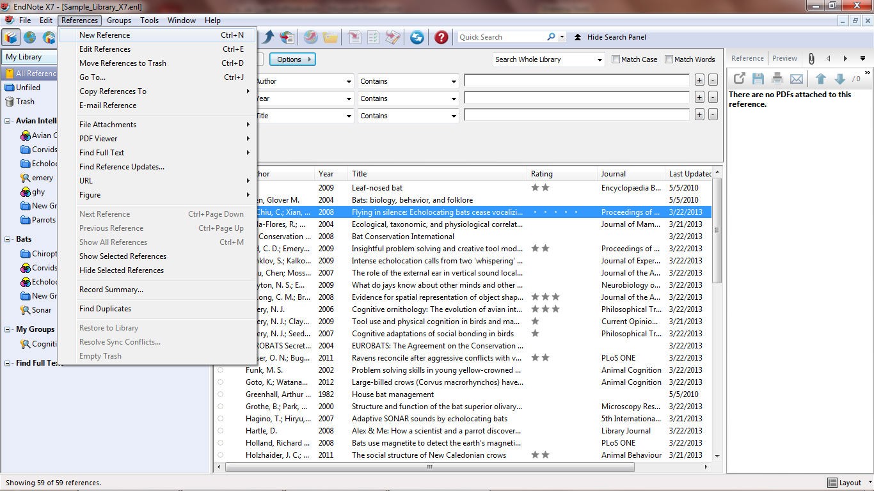This screenshot has width=874, height=491.
Task: Click Return to Word Processor icon
Action: point(393,37)
